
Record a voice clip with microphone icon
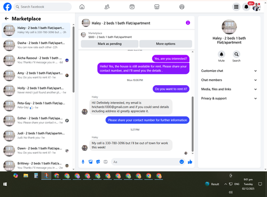click(x=83, y=162)
